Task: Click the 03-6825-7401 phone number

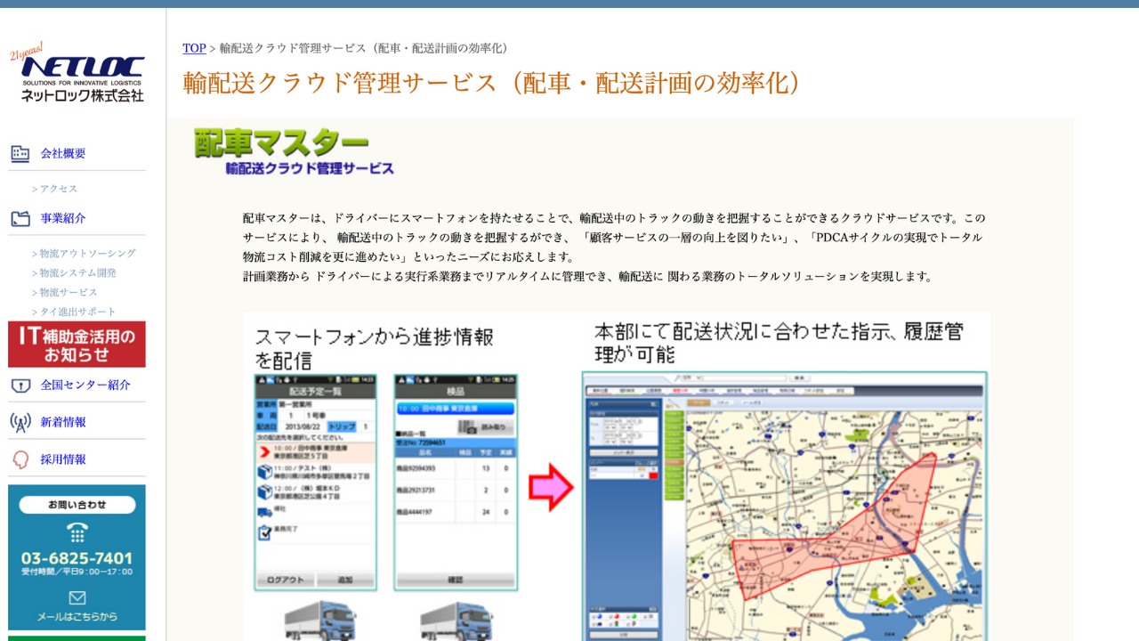Action: (x=77, y=558)
